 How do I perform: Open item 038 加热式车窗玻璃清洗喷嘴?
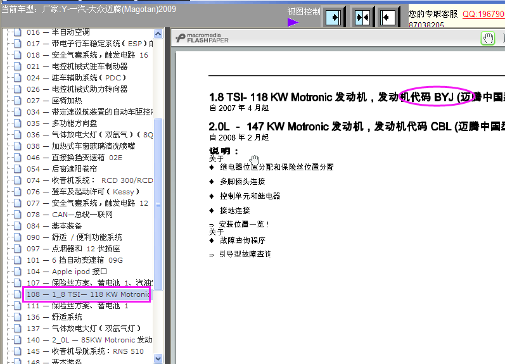[x=81, y=146]
